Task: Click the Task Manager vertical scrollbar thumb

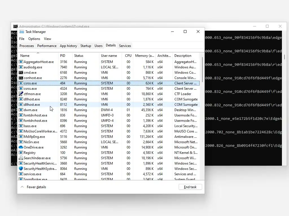Action: coord(202,69)
